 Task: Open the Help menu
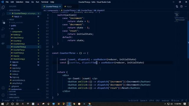(x=52, y=2)
